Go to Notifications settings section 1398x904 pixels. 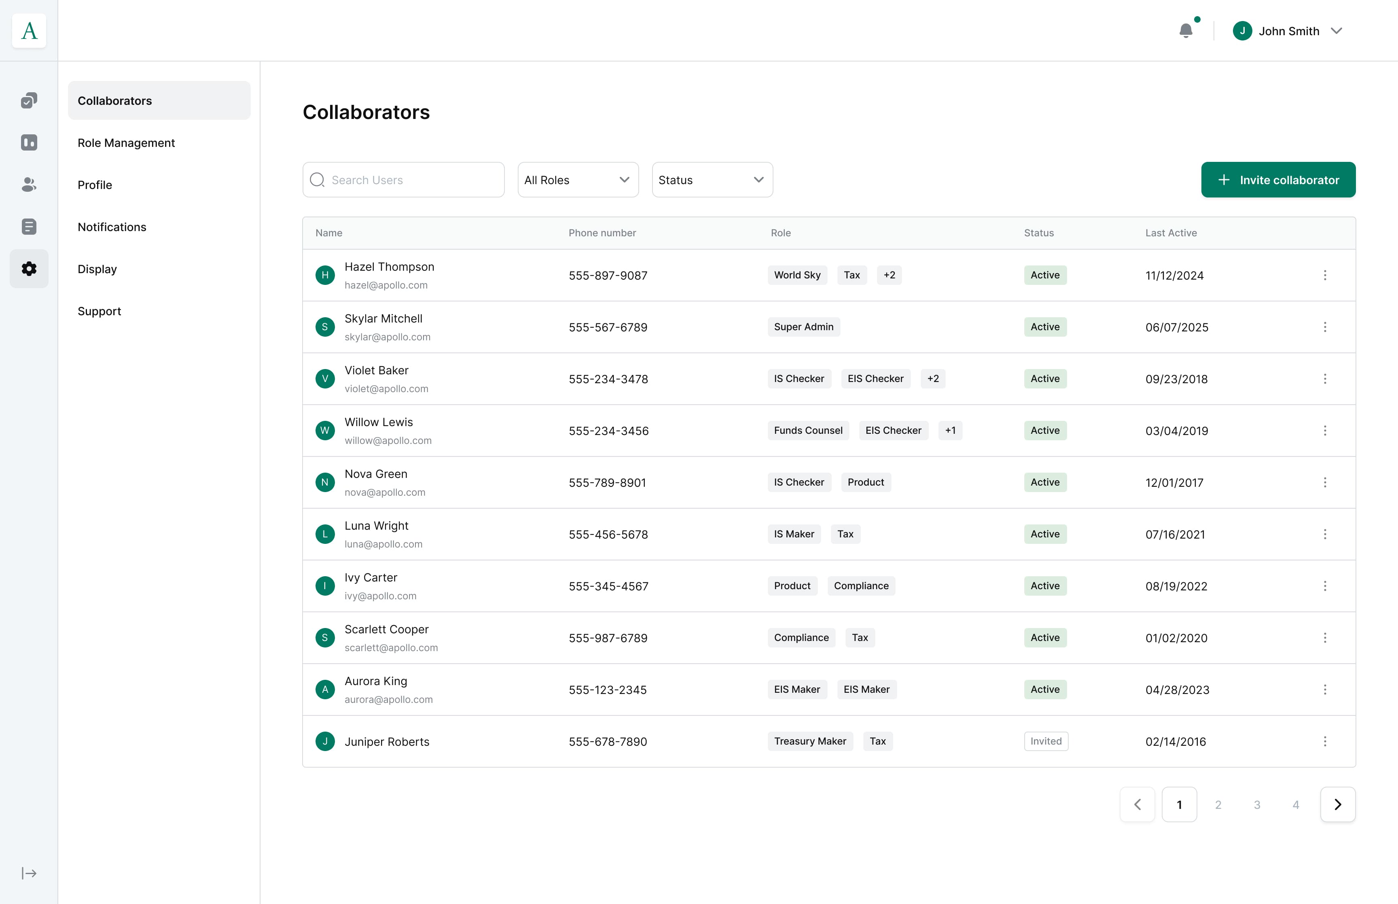pyautogui.click(x=112, y=227)
